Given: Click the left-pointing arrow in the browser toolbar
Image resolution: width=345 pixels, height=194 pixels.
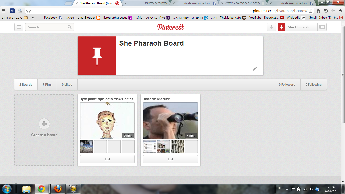Looking at the screenshot, I should pyautogui.click(x=333, y=11).
